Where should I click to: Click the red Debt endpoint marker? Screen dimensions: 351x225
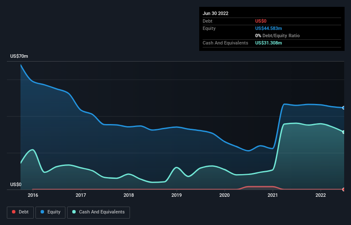point(344,189)
